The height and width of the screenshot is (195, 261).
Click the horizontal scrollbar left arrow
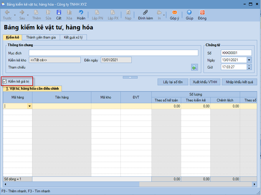pos(5,184)
